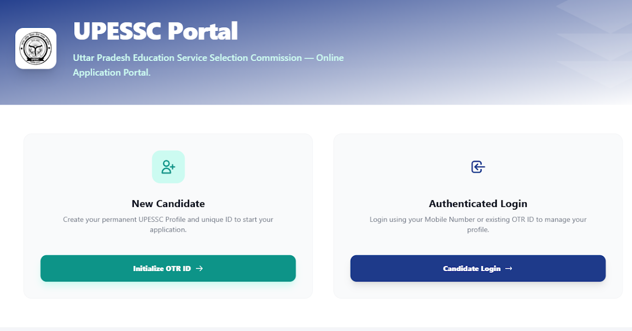This screenshot has height=331, width=632.
Task: Click the Uttar Pradesh Education Service subtitle
Action: point(208,58)
